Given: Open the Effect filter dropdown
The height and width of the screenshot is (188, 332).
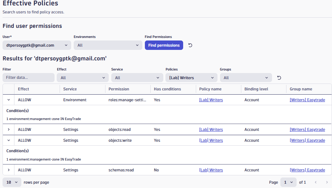Looking at the screenshot, I should coord(83,78).
